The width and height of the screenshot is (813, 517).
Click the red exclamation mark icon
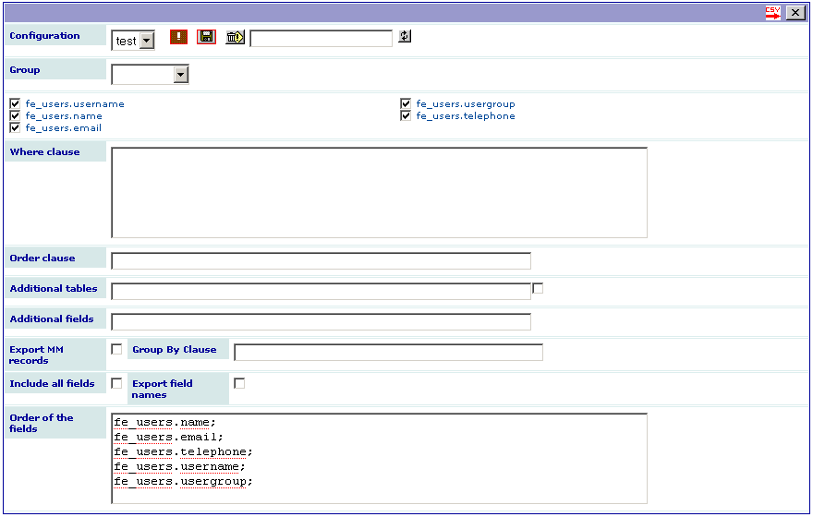coord(178,37)
